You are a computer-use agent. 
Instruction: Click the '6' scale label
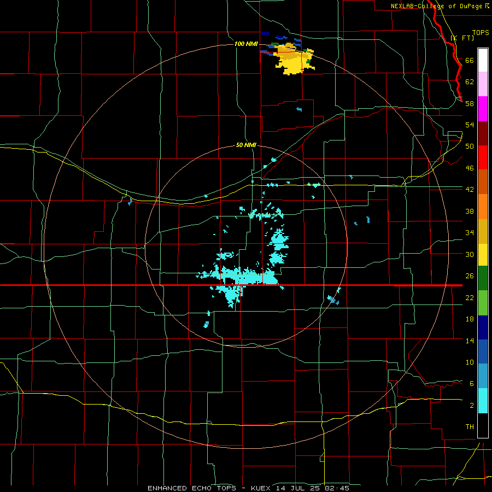[471, 384]
